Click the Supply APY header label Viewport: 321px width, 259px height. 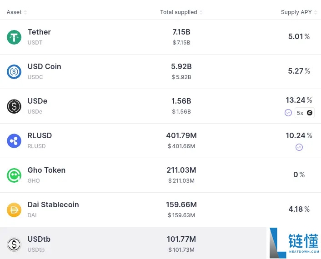296,12
